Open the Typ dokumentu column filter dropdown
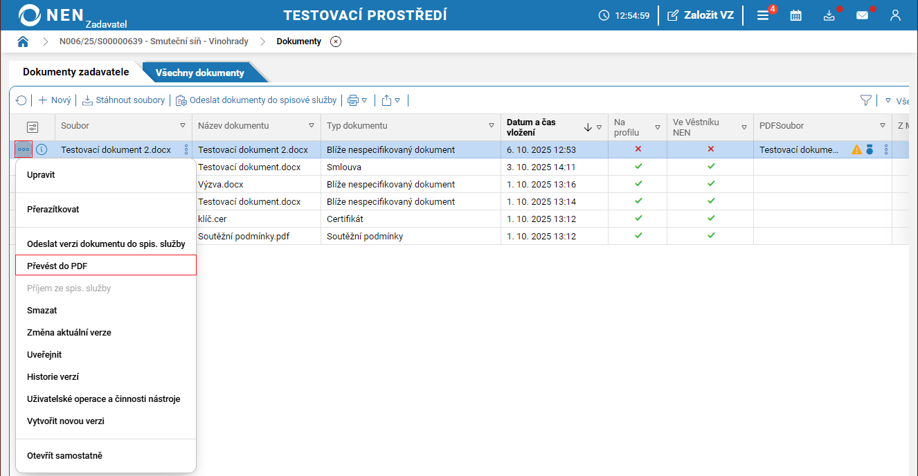Image resolution: width=918 pixels, height=476 pixels. [492, 126]
